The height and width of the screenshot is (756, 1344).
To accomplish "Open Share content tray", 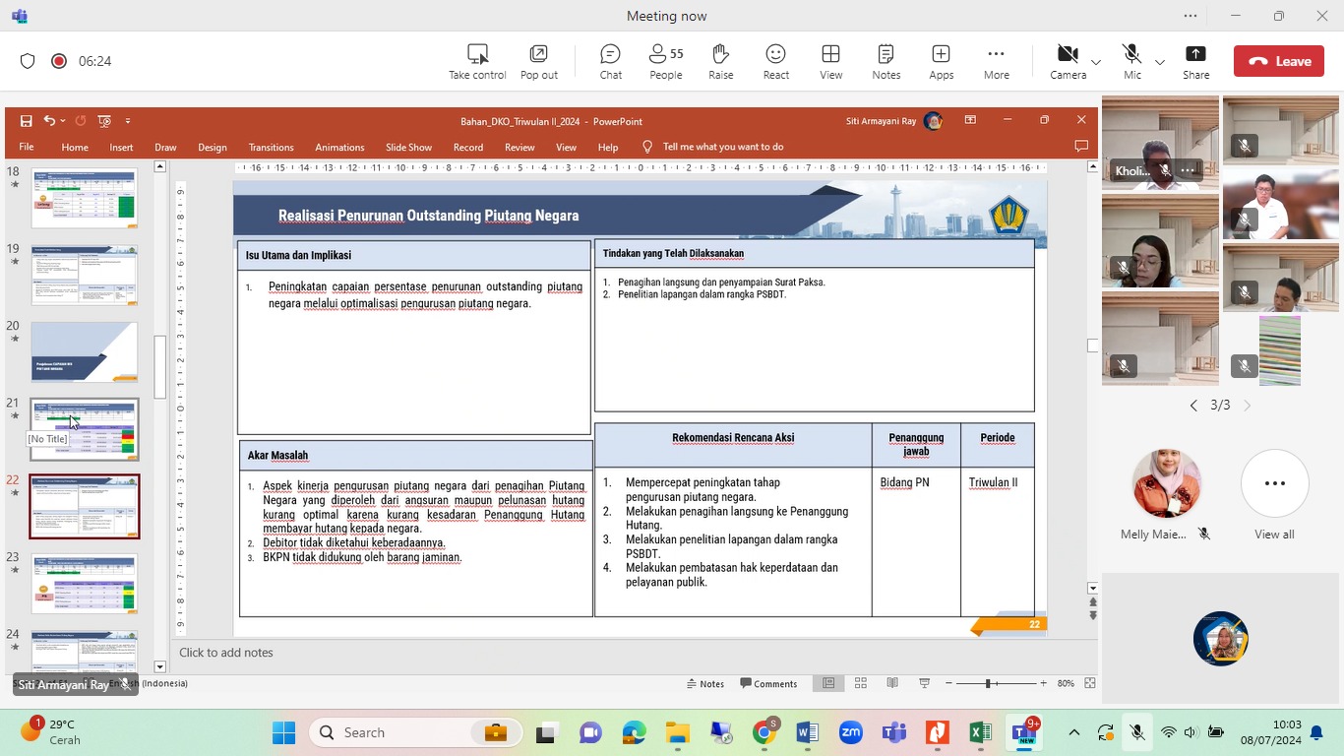I will coord(1195,61).
